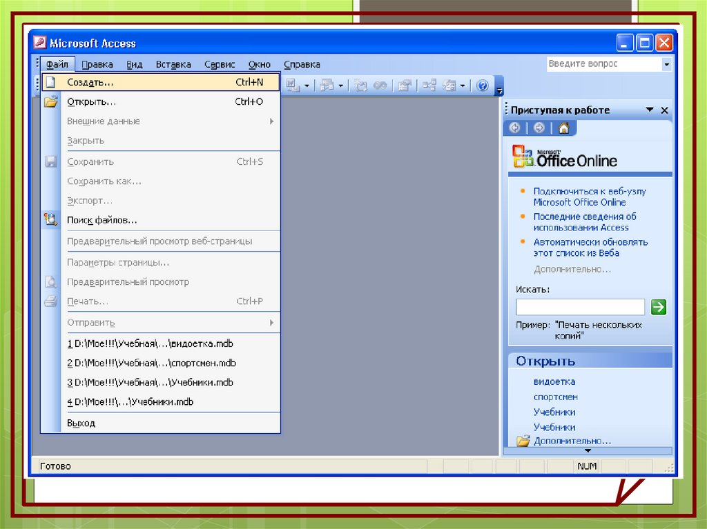707x529 pixels.
Task: Open видоетка in the Открыть list
Action: pos(554,381)
